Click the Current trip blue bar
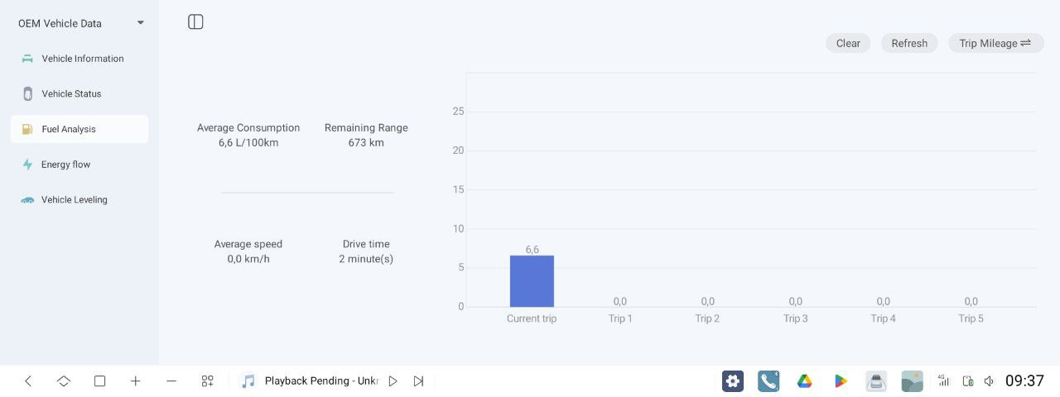 [532, 281]
